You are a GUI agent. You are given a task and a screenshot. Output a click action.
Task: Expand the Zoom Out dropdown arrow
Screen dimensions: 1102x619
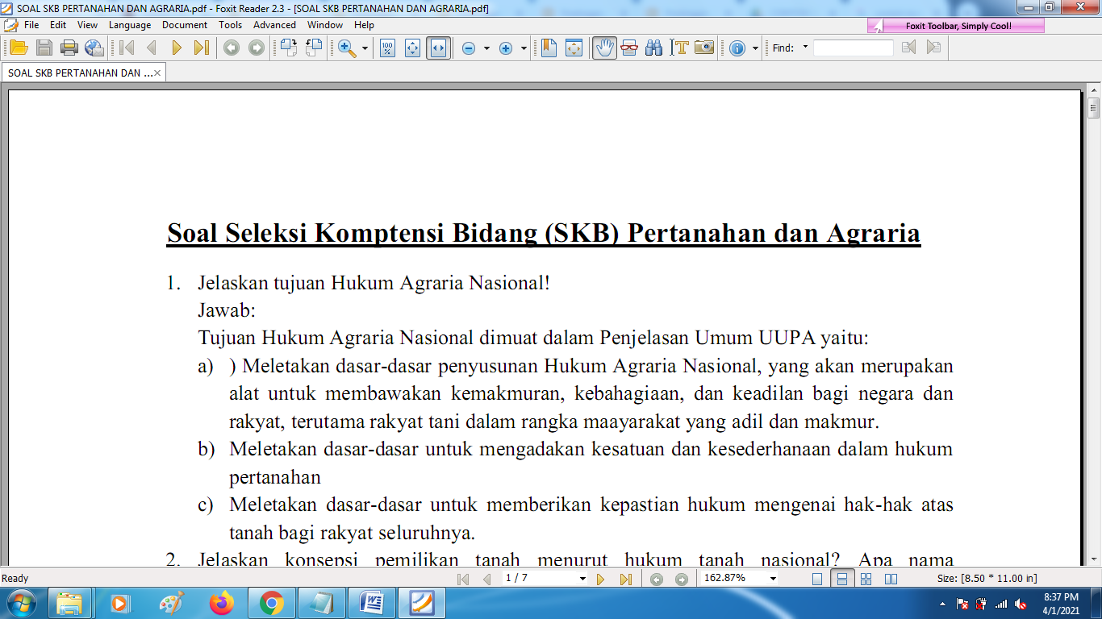pyautogui.click(x=486, y=48)
